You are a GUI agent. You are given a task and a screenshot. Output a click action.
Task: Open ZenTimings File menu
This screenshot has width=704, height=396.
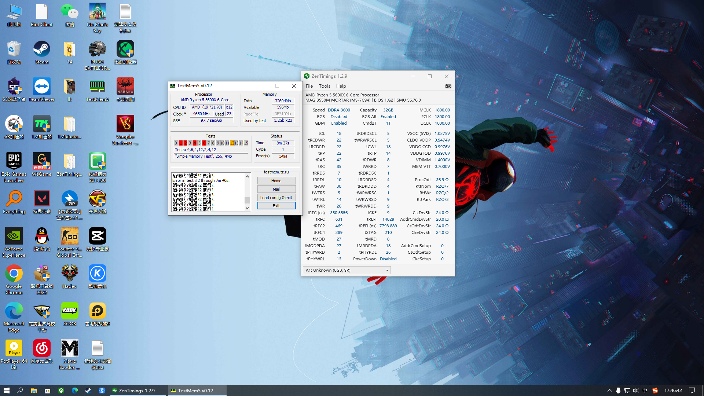coord(309,86)
